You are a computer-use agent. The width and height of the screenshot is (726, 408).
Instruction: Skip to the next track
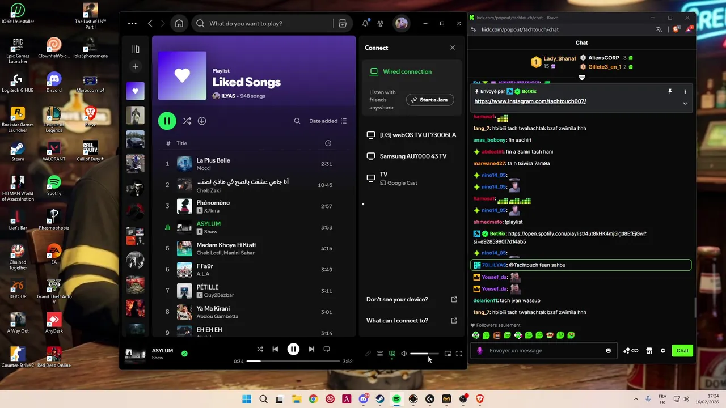(311, 349)
